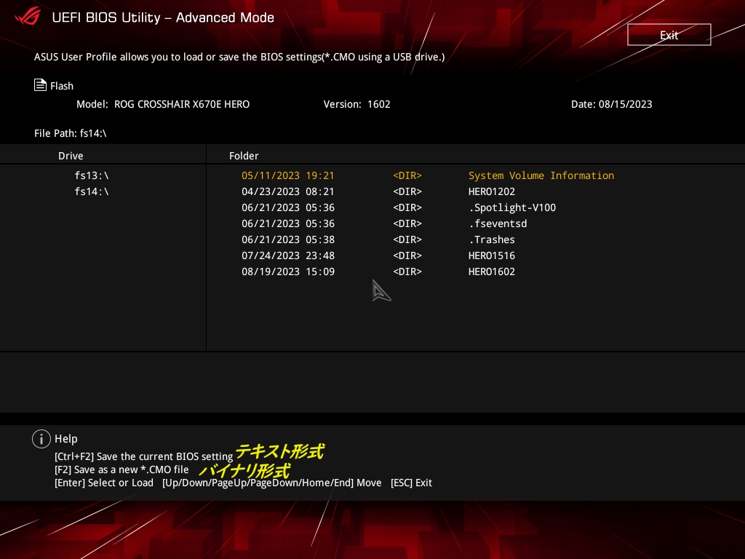
Task: Open the .Spotlight-V100 folder
Action: [x=512, y=207]
